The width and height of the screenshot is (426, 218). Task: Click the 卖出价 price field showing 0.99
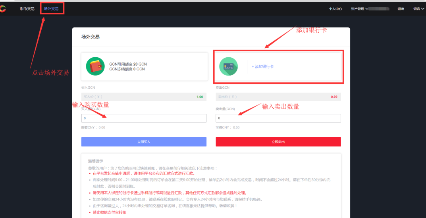point(278,97)
